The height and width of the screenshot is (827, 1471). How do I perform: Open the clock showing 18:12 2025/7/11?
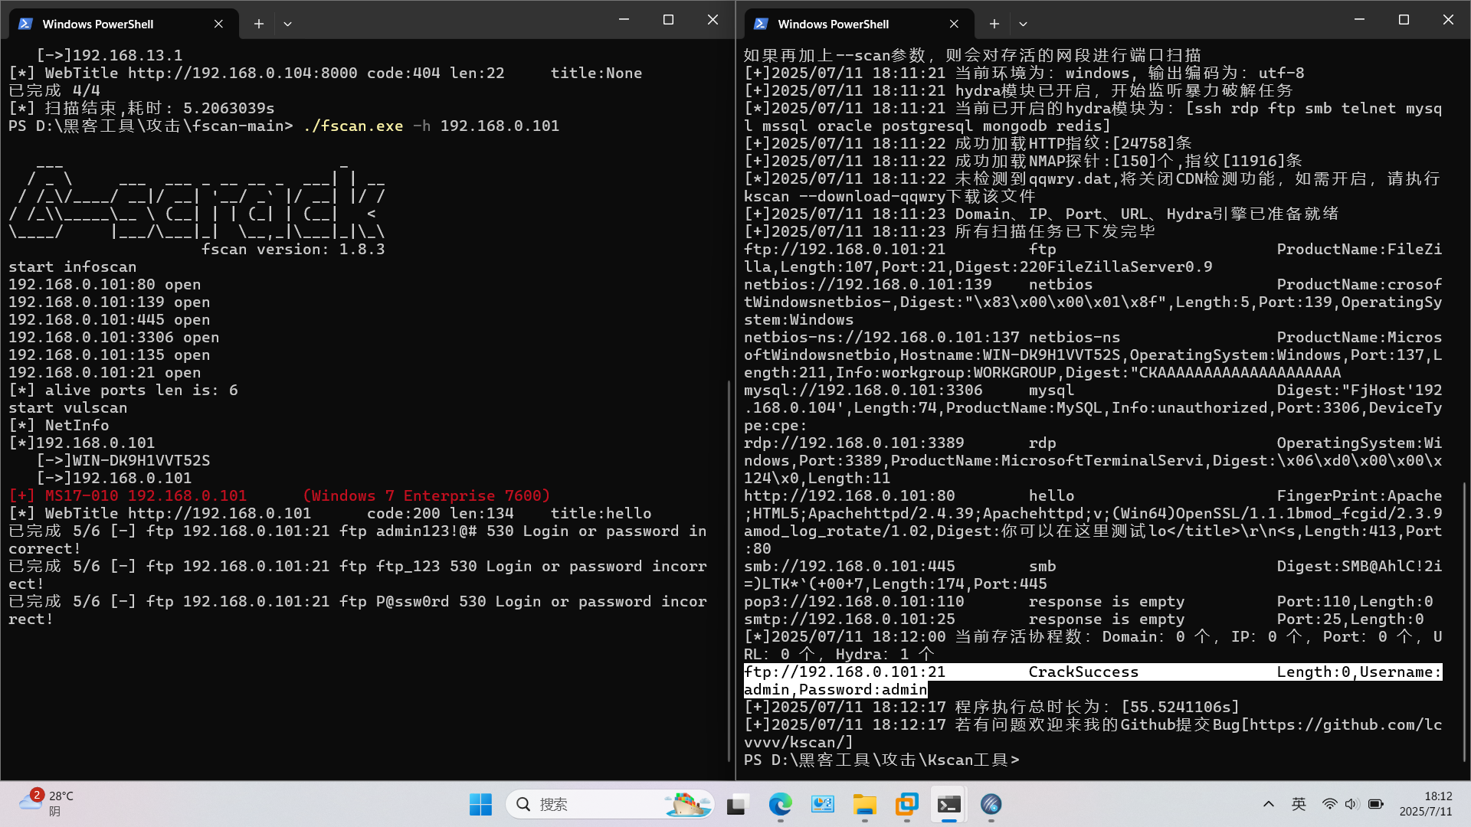(1425, 804)
